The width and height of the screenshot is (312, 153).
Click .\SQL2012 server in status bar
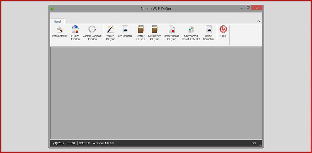click(58, 143)
